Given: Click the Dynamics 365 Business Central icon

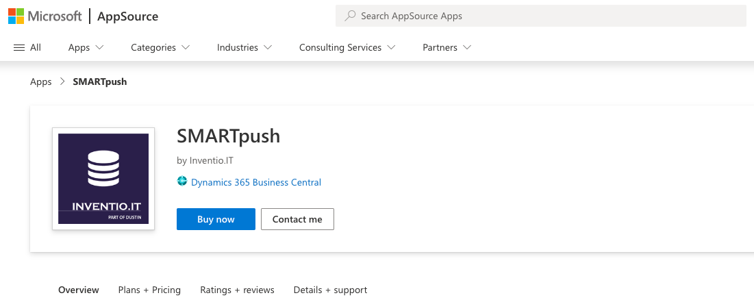Looking at the screenshot, I should (x=182, y=181).
